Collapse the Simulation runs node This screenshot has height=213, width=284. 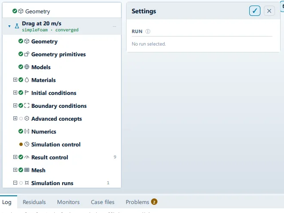tap(15, 183)
